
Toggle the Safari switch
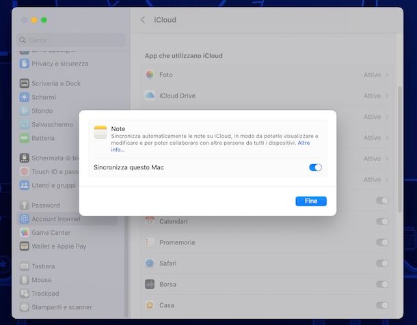pos(382,263)
